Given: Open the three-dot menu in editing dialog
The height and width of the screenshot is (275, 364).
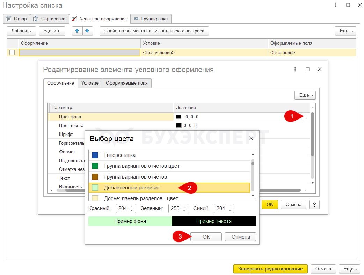Looking at the screenshot, I should 295,69.
